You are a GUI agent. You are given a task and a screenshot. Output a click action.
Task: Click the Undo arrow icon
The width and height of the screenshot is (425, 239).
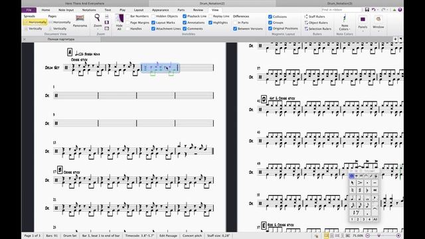click(373, 10)
